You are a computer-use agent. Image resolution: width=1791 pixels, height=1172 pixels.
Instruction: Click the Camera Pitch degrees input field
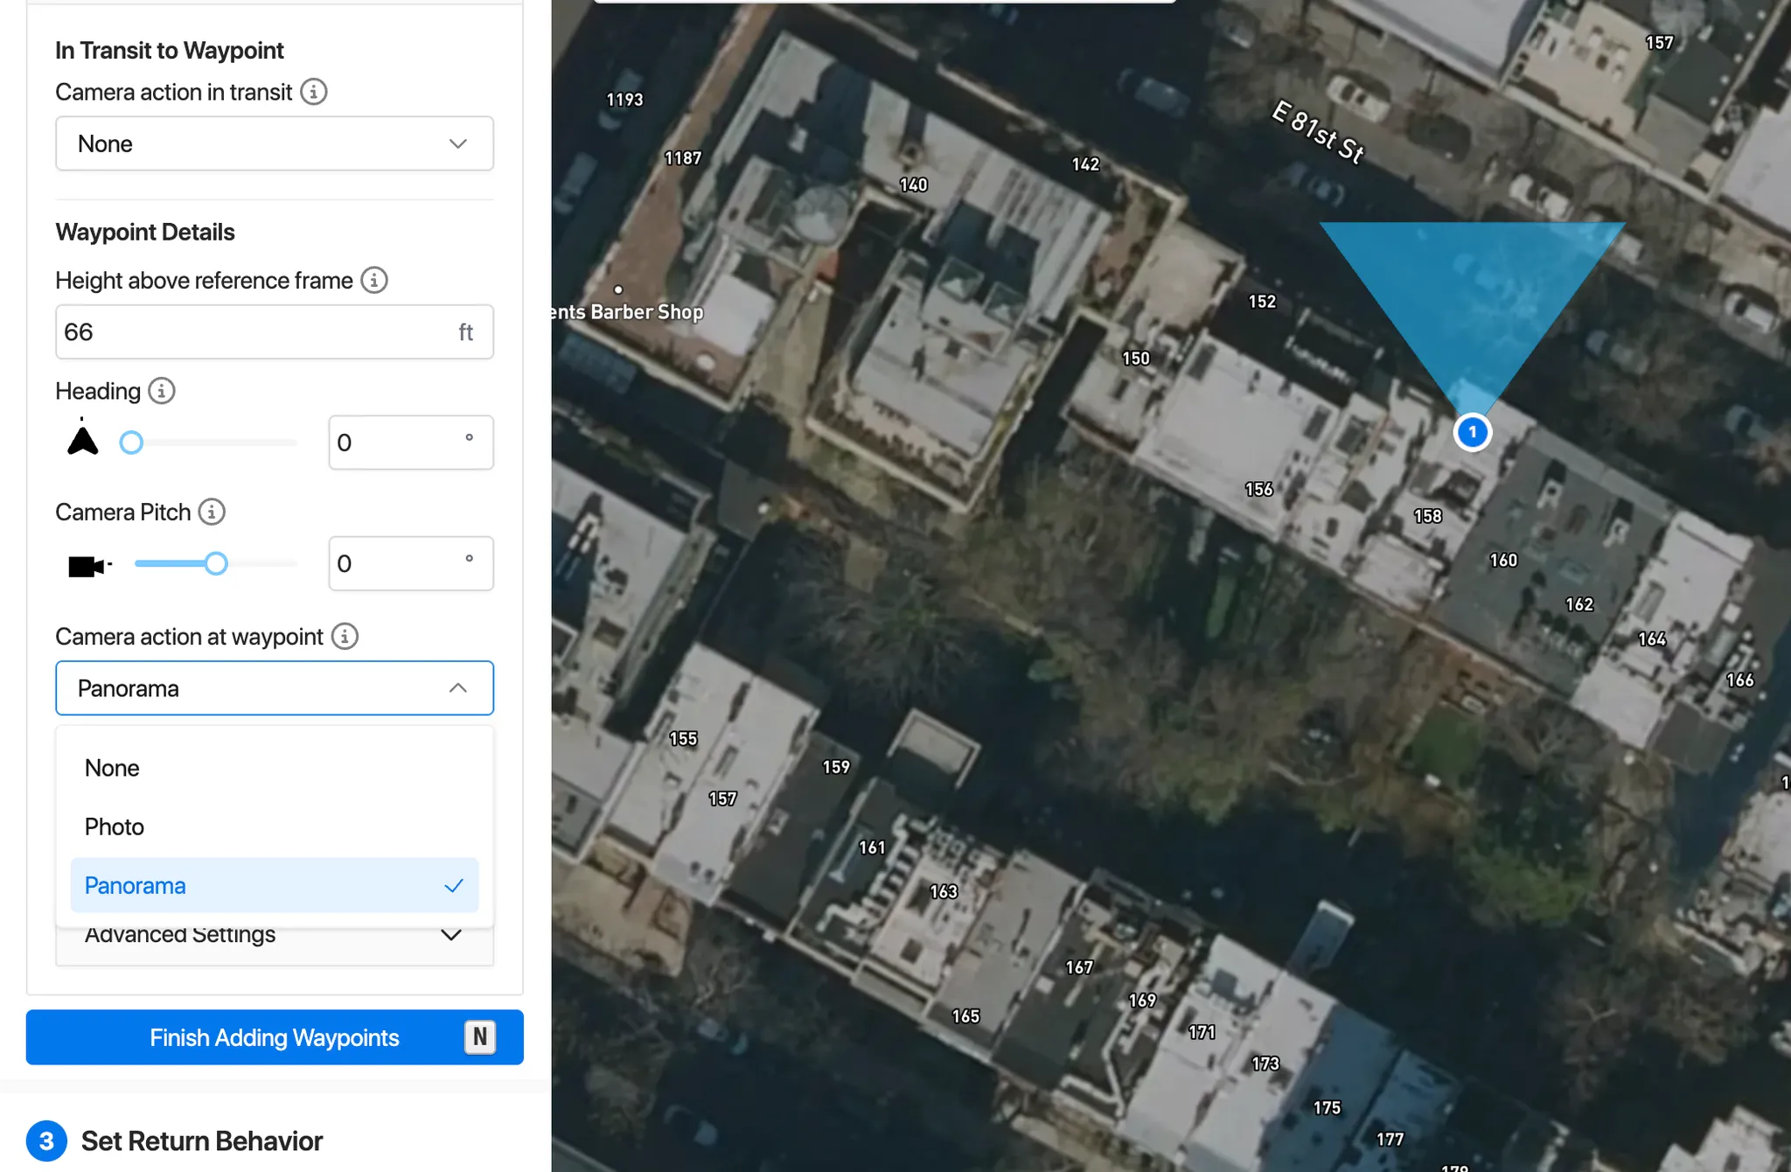point(411,563)
